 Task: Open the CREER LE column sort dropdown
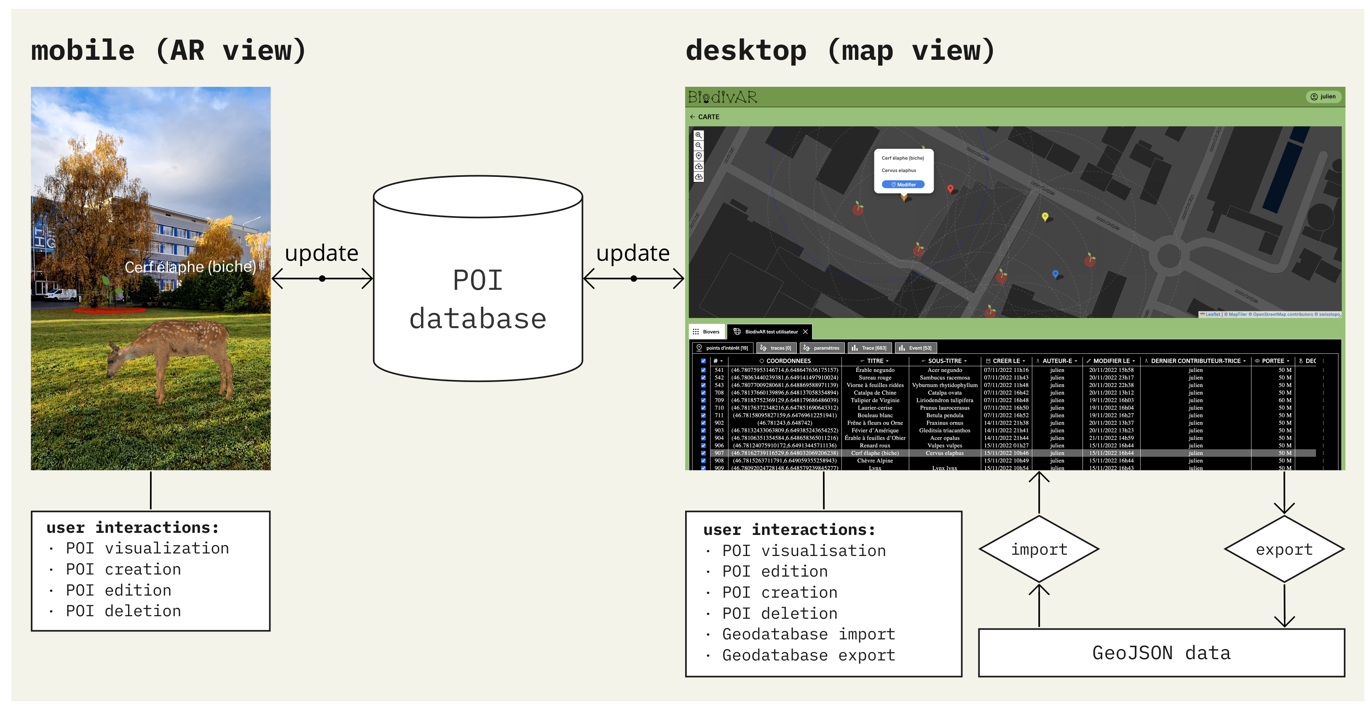1024,361
